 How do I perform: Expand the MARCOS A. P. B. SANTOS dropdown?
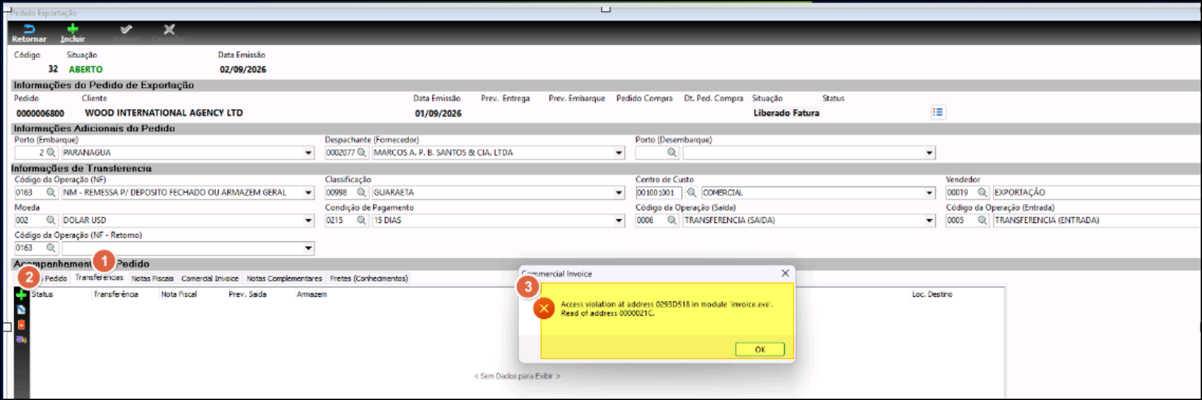(619, 153)
